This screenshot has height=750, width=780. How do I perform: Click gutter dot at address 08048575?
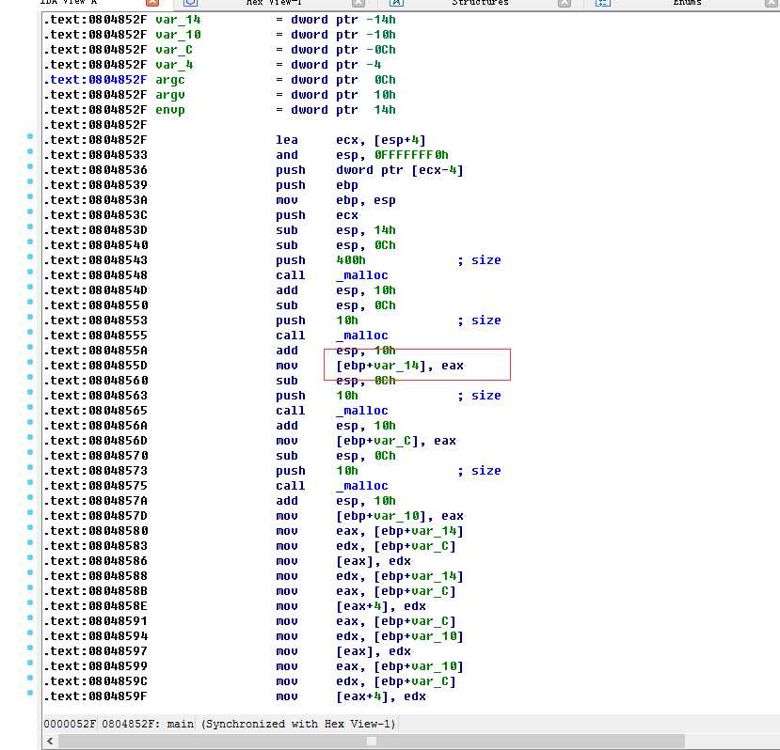(30, 482)
